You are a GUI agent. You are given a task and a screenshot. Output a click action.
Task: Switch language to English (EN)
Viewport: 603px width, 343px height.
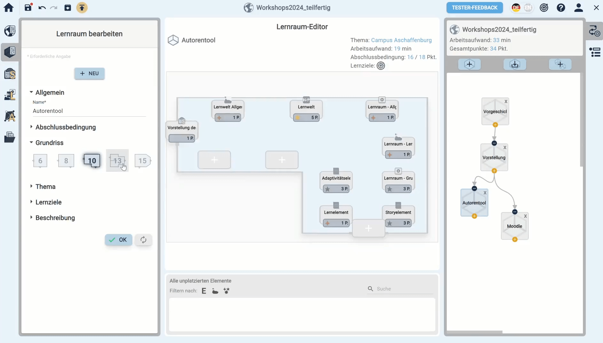pos(528,7)
